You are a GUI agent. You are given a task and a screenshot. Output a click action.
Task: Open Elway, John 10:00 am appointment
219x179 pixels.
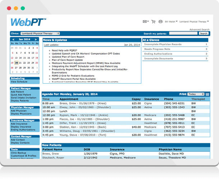click(x=85, y=107)
